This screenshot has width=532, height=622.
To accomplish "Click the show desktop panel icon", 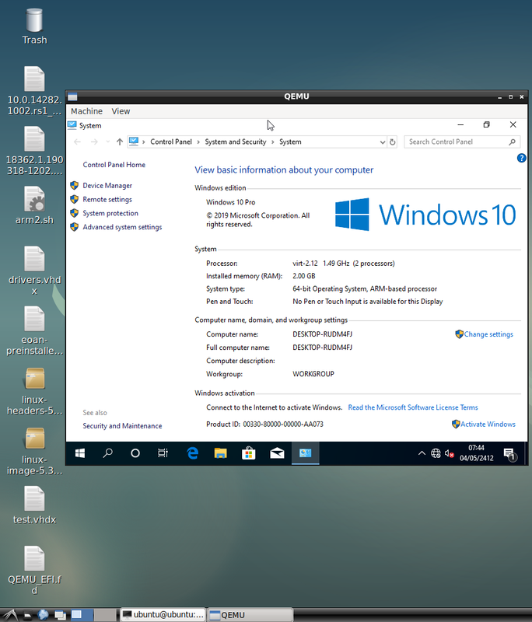I will (60, 615).
